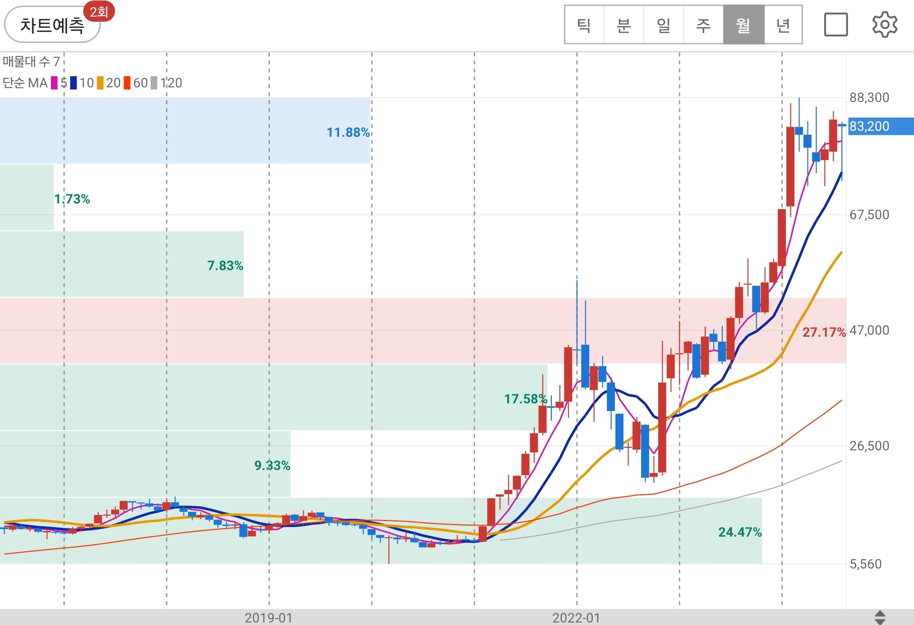
Task: Tap the gray MA 120 color swatch
Action: (154, 83)
